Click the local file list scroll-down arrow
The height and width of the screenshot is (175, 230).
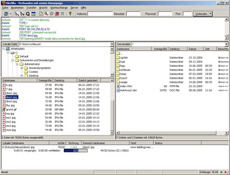pyautogui.click(x=112, y=133)
